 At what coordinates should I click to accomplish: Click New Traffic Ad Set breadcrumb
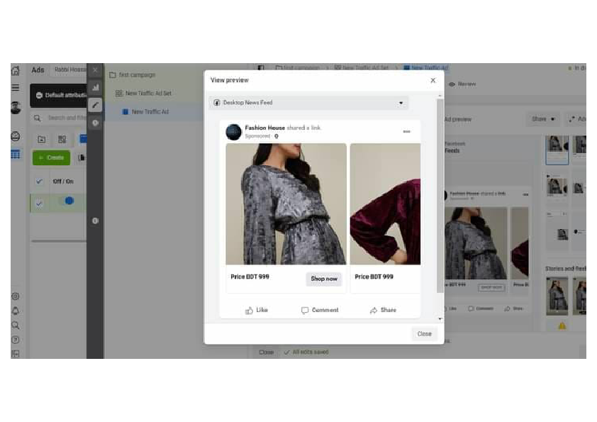(362, 68)
